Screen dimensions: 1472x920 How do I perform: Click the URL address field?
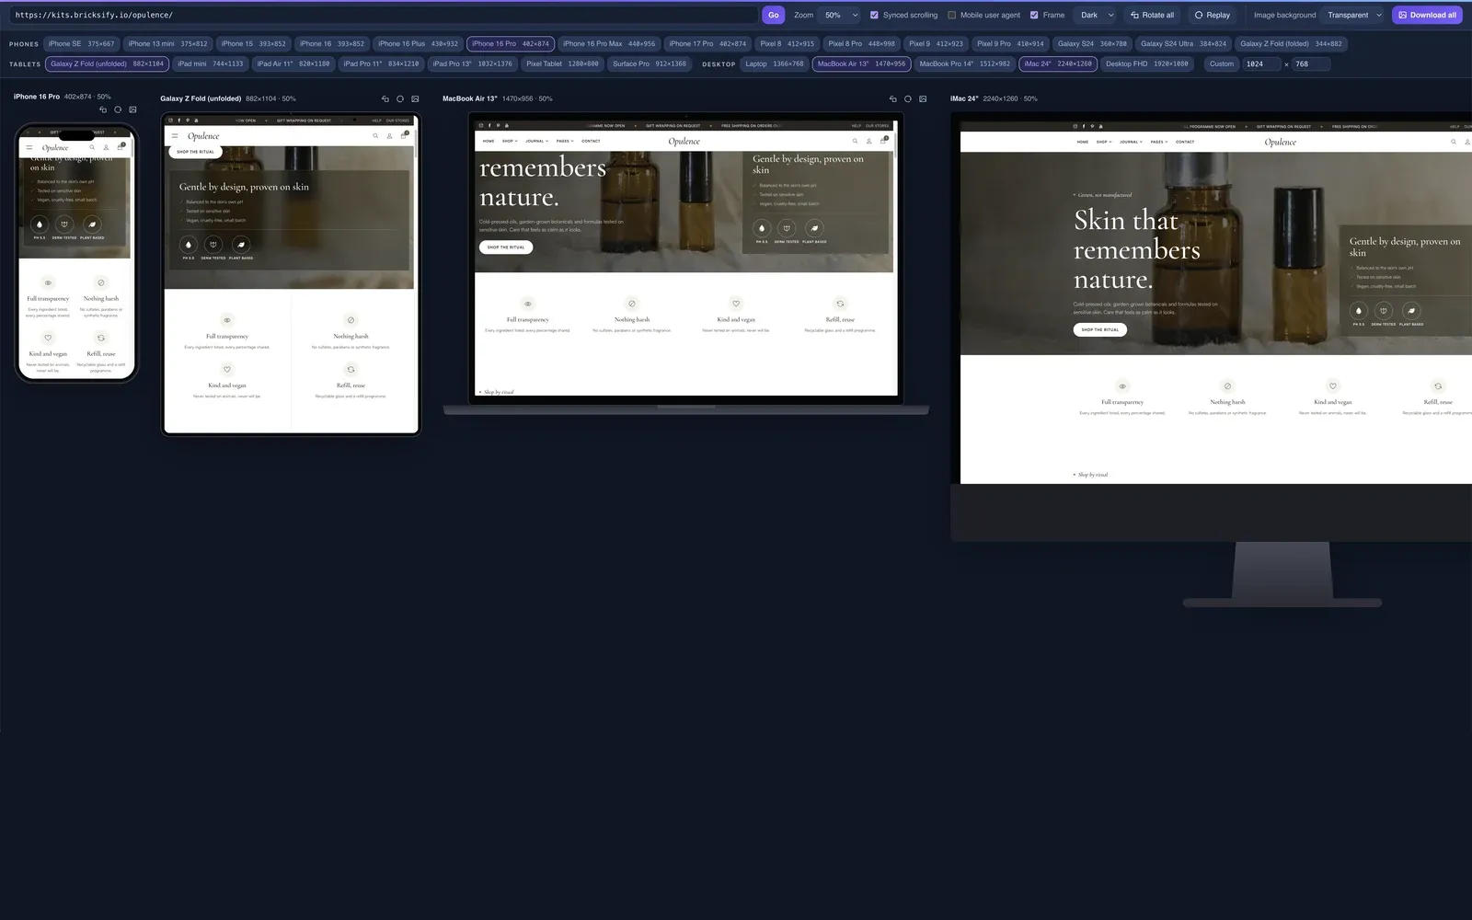coord(385,15)
